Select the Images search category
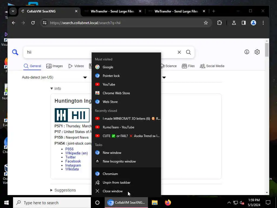 click(x=54, y=66)
